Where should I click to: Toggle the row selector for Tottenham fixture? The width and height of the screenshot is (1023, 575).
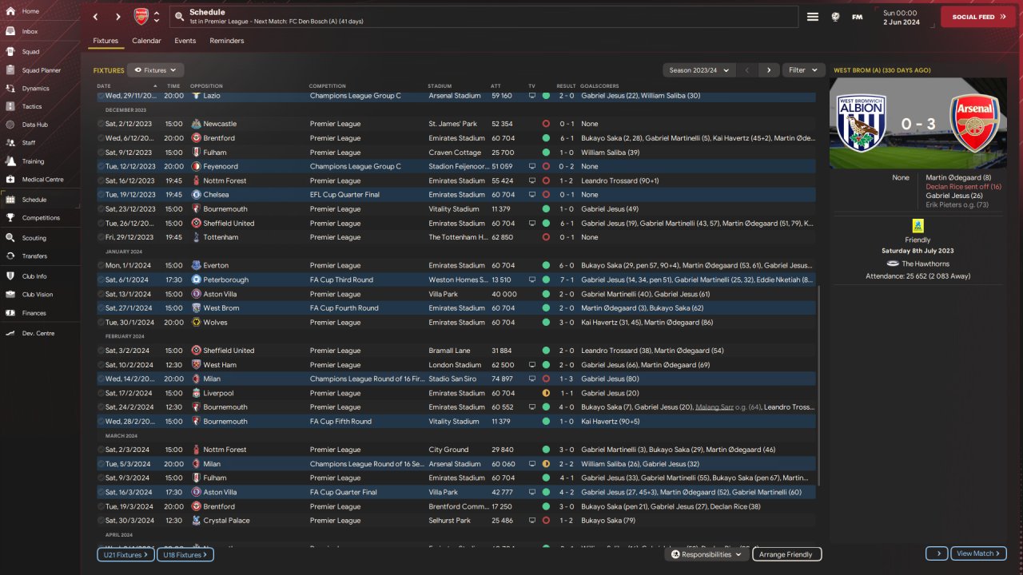pos(101,237)
